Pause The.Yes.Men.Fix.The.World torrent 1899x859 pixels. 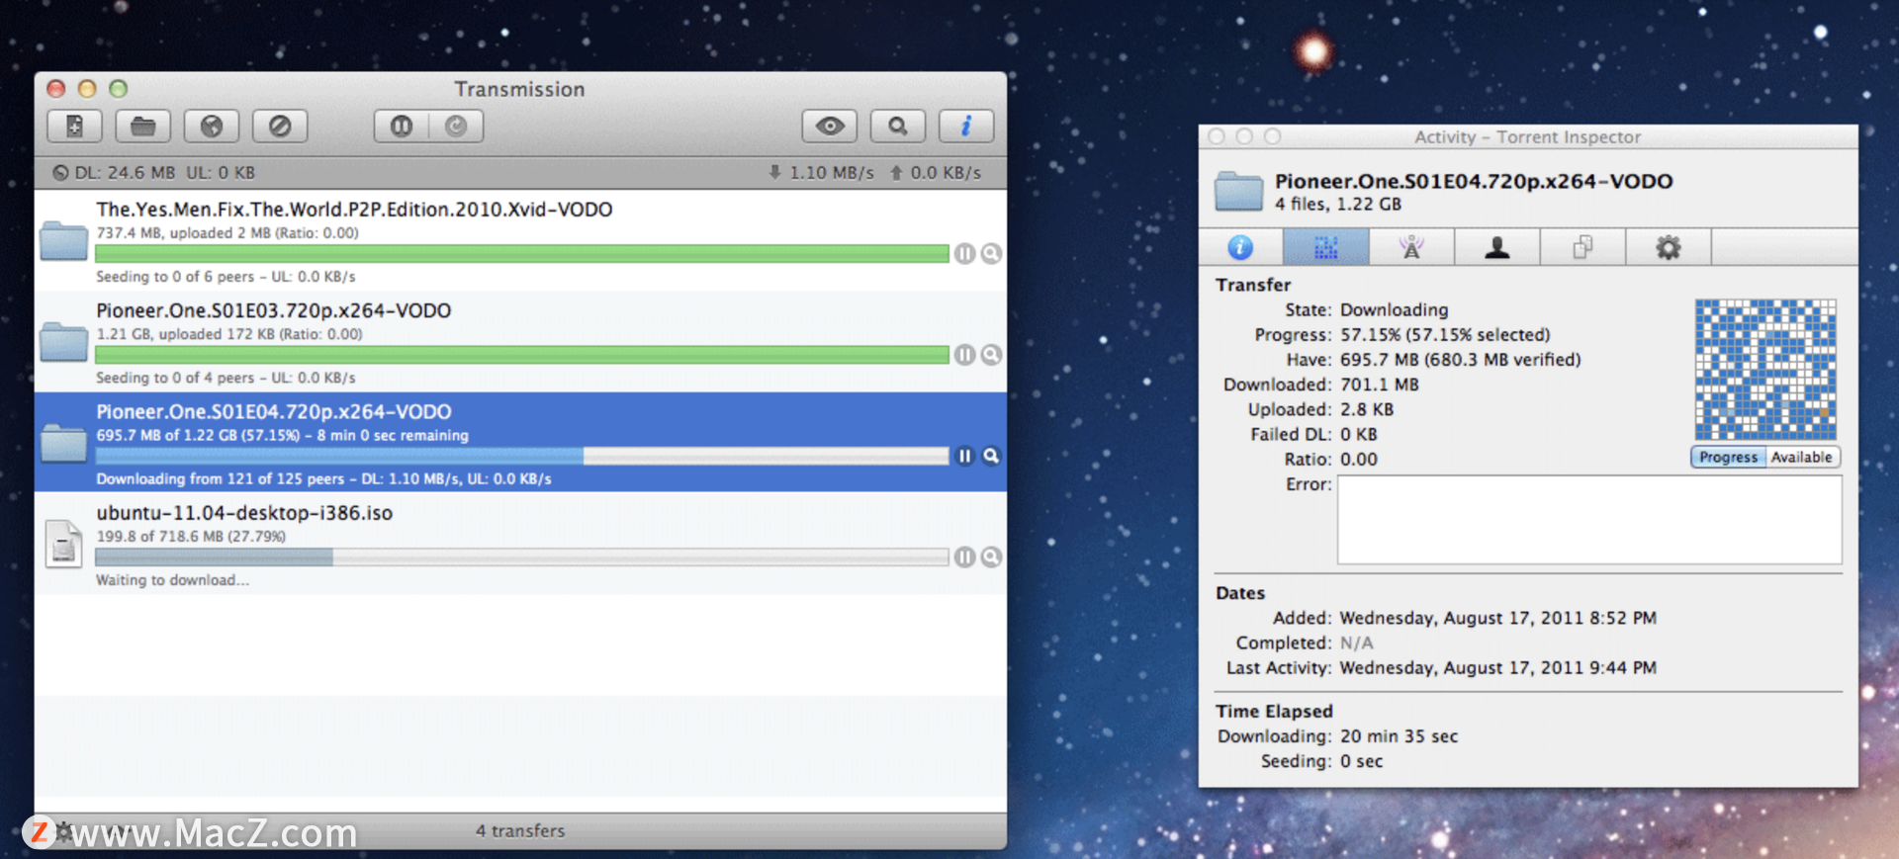(965, 254)
